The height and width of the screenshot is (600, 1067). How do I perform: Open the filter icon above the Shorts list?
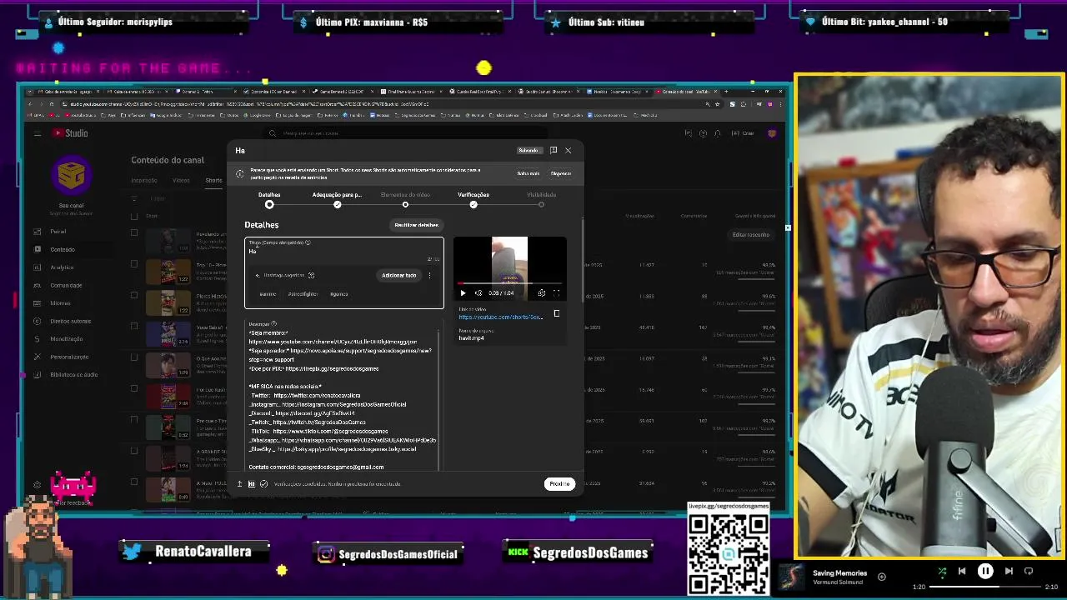tap(135, 198)
